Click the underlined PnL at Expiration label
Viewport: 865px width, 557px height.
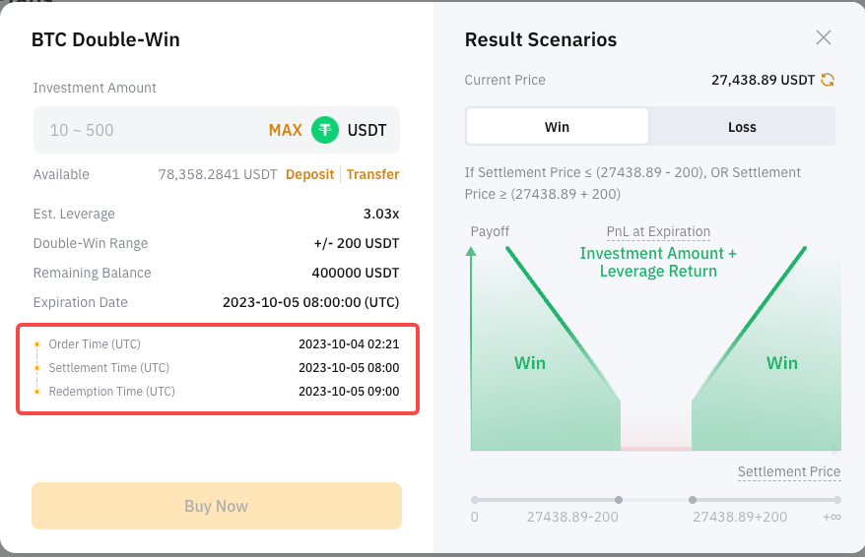point(658,232)
